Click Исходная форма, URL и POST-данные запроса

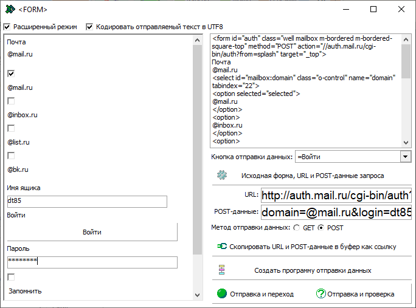click(312, 176)
